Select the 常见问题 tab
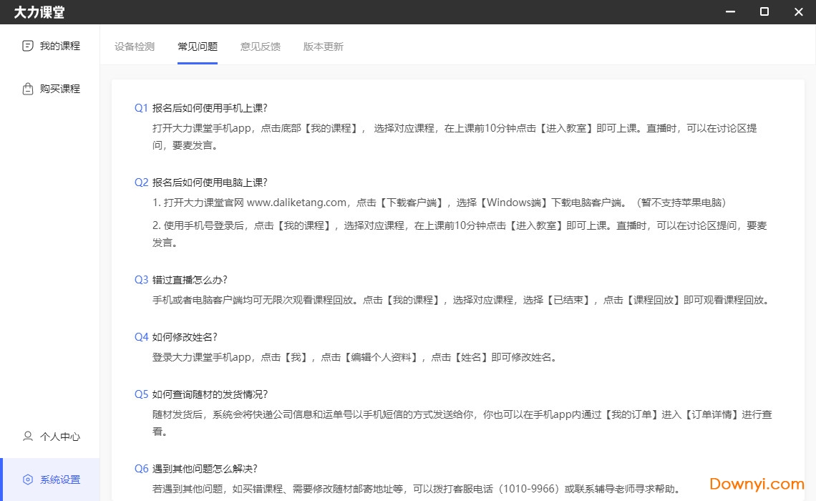The width and height of the screenshot is (816, 501). (x=198, y=47)
